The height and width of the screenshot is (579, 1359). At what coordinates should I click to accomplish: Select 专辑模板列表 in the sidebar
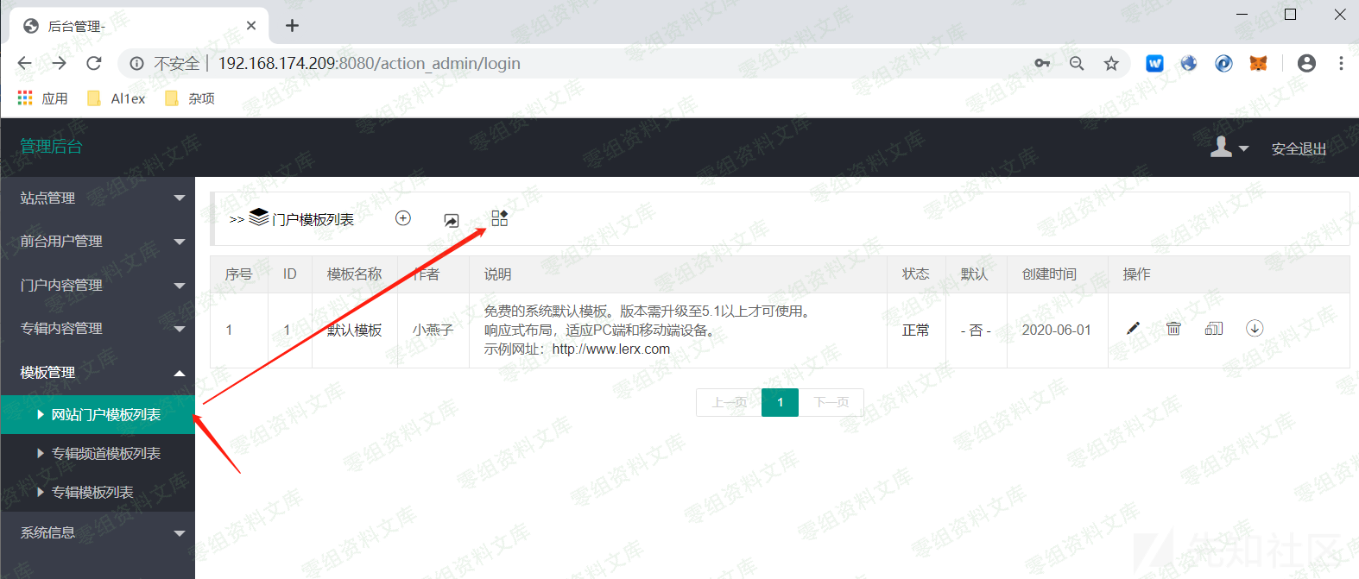pos(92,493)
